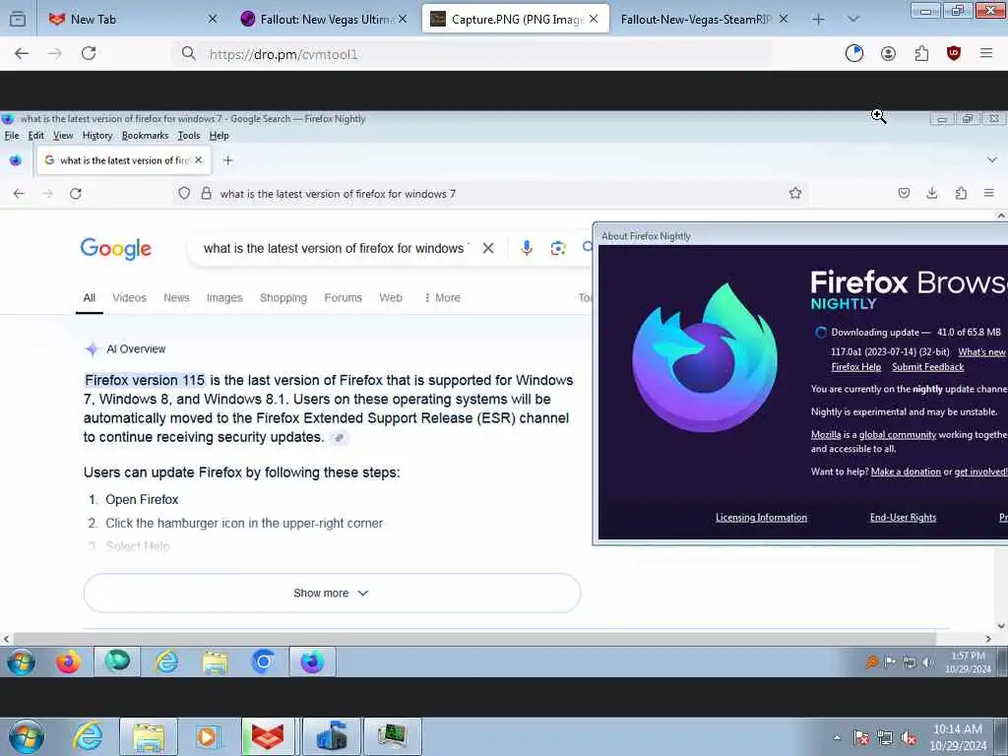
Task: Click tracking protection shield in Nightly URL bar
Action: click(184, 194)
